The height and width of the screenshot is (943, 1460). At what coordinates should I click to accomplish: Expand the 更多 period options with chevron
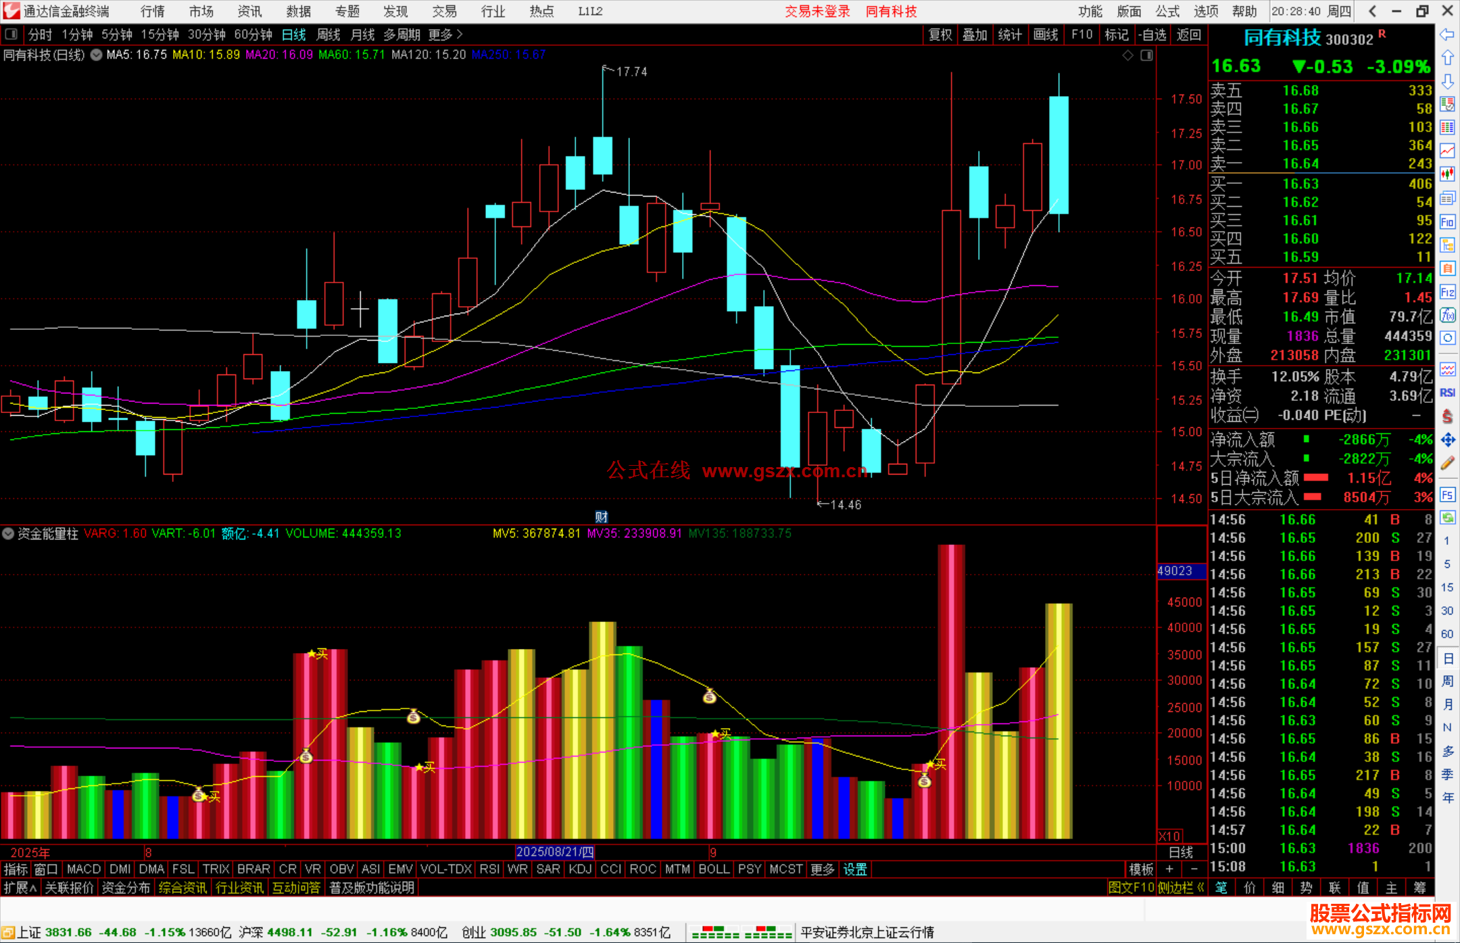point(445,34)
